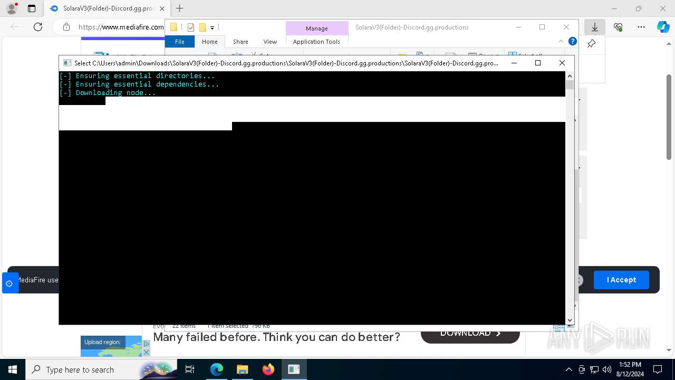Maximize the console window
This screenshot has height=380, width=675.
pos(538,63)
